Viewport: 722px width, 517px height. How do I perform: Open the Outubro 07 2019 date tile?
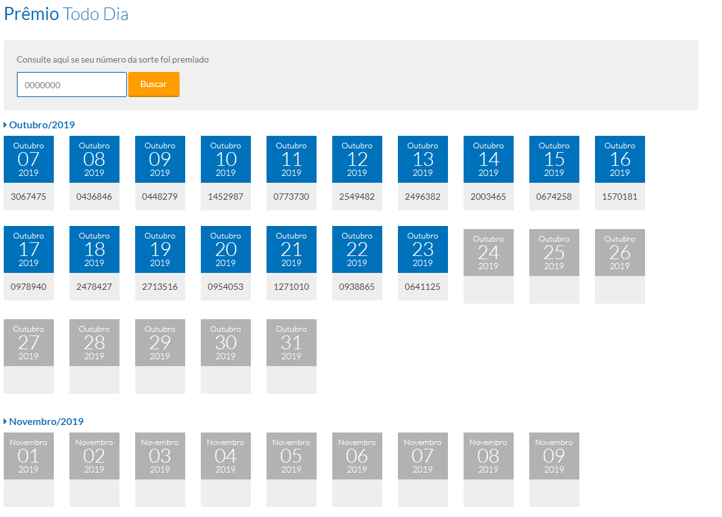(29, 160)
